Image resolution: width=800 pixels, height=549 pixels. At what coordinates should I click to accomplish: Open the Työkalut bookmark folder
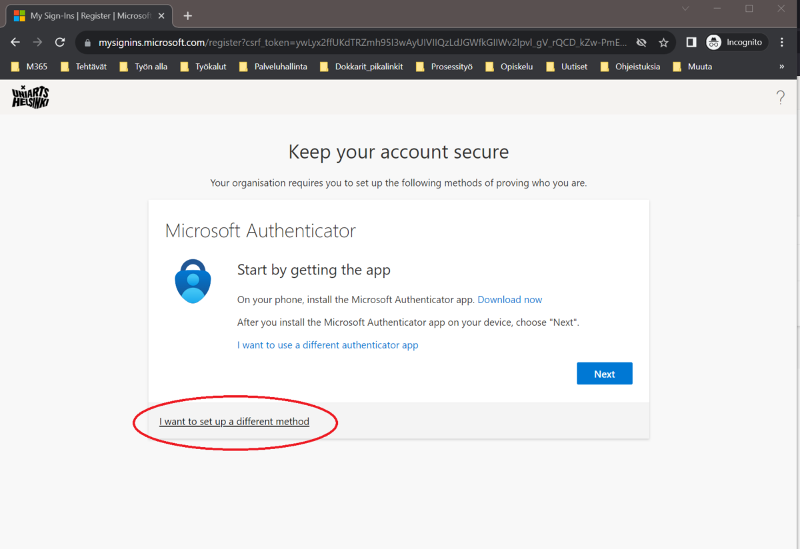tap(203, 67)
